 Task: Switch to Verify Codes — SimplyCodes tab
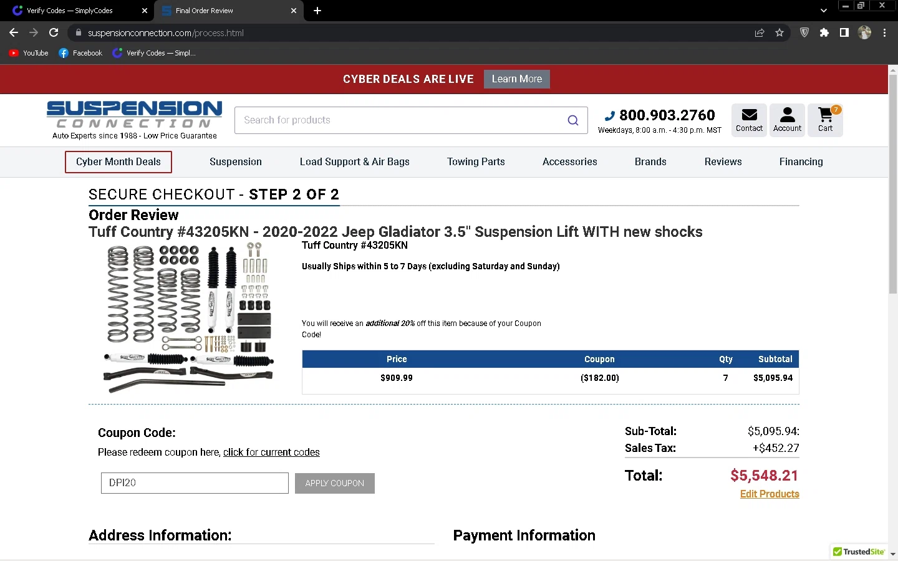pyautogui.click(x=77, y=11)
